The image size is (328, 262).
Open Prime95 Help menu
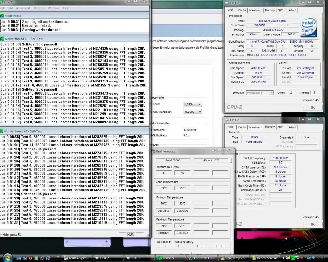66,8
